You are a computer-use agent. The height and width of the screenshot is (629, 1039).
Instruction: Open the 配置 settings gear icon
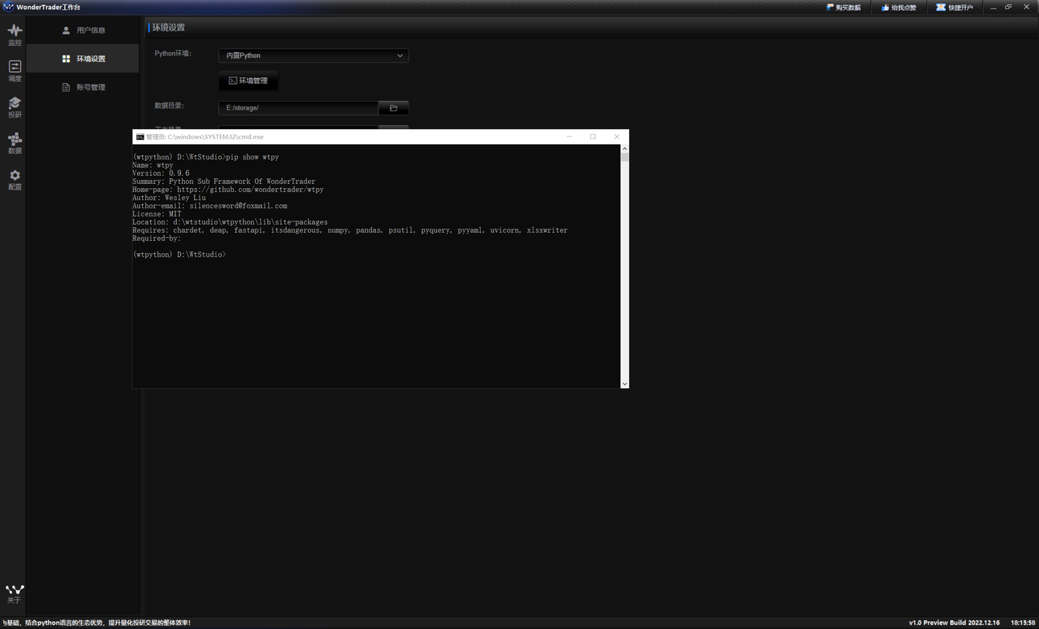pos(14,180)
